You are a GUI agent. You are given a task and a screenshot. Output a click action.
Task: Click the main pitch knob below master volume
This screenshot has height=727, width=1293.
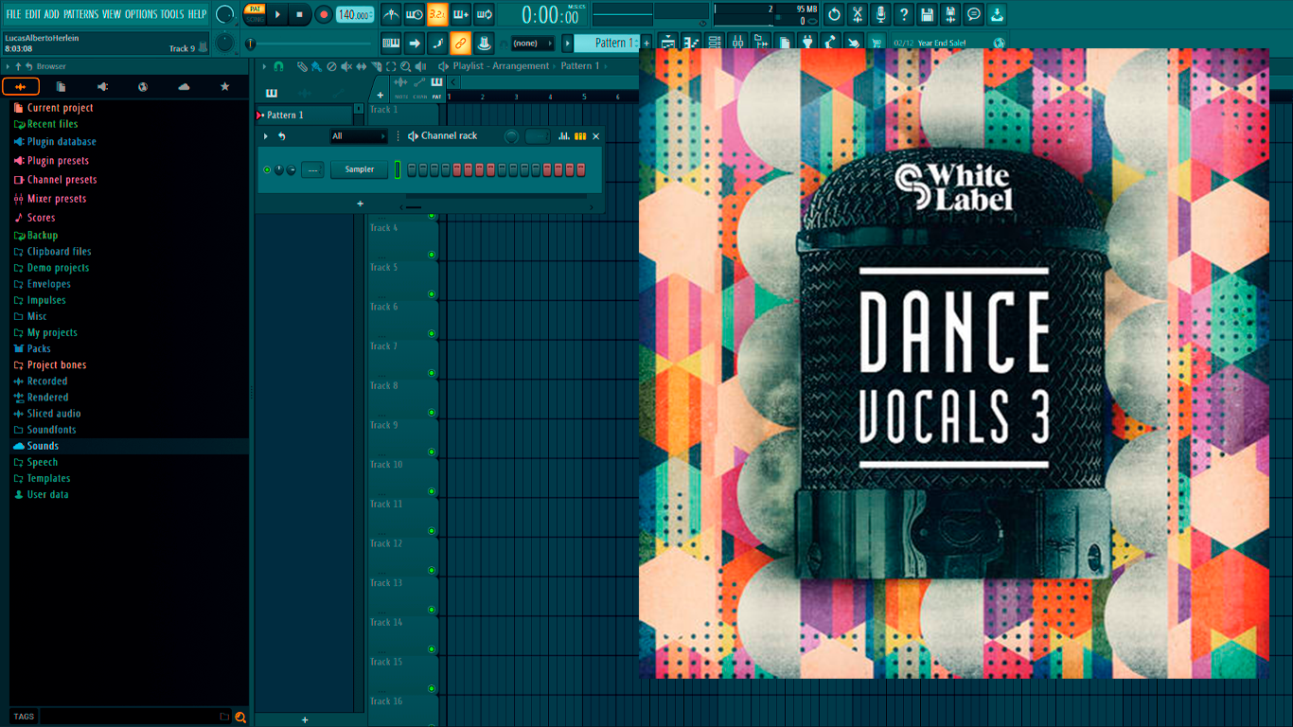coord(224,43)
